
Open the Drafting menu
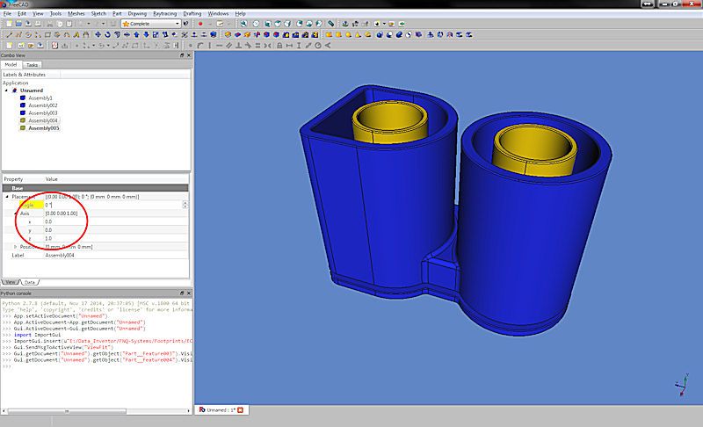tap(192, 13)
